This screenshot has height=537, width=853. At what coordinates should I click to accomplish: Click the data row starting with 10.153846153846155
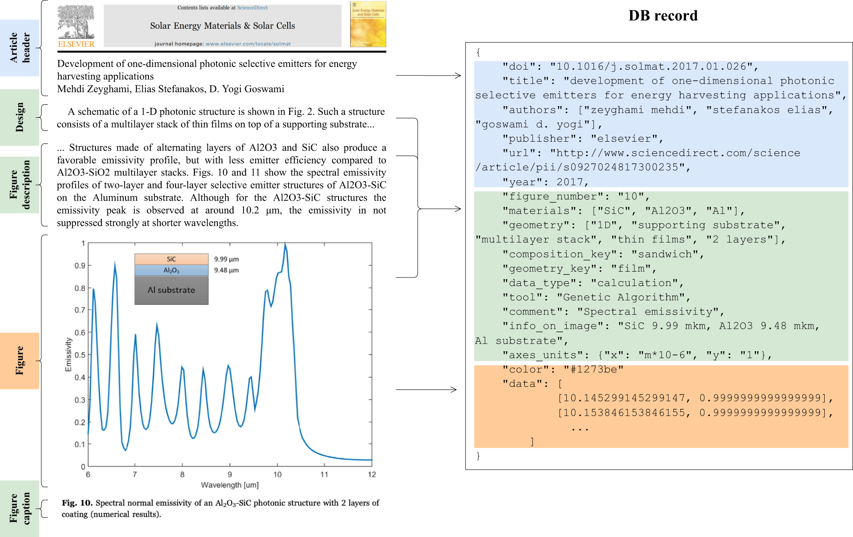[x=695, y=413]
